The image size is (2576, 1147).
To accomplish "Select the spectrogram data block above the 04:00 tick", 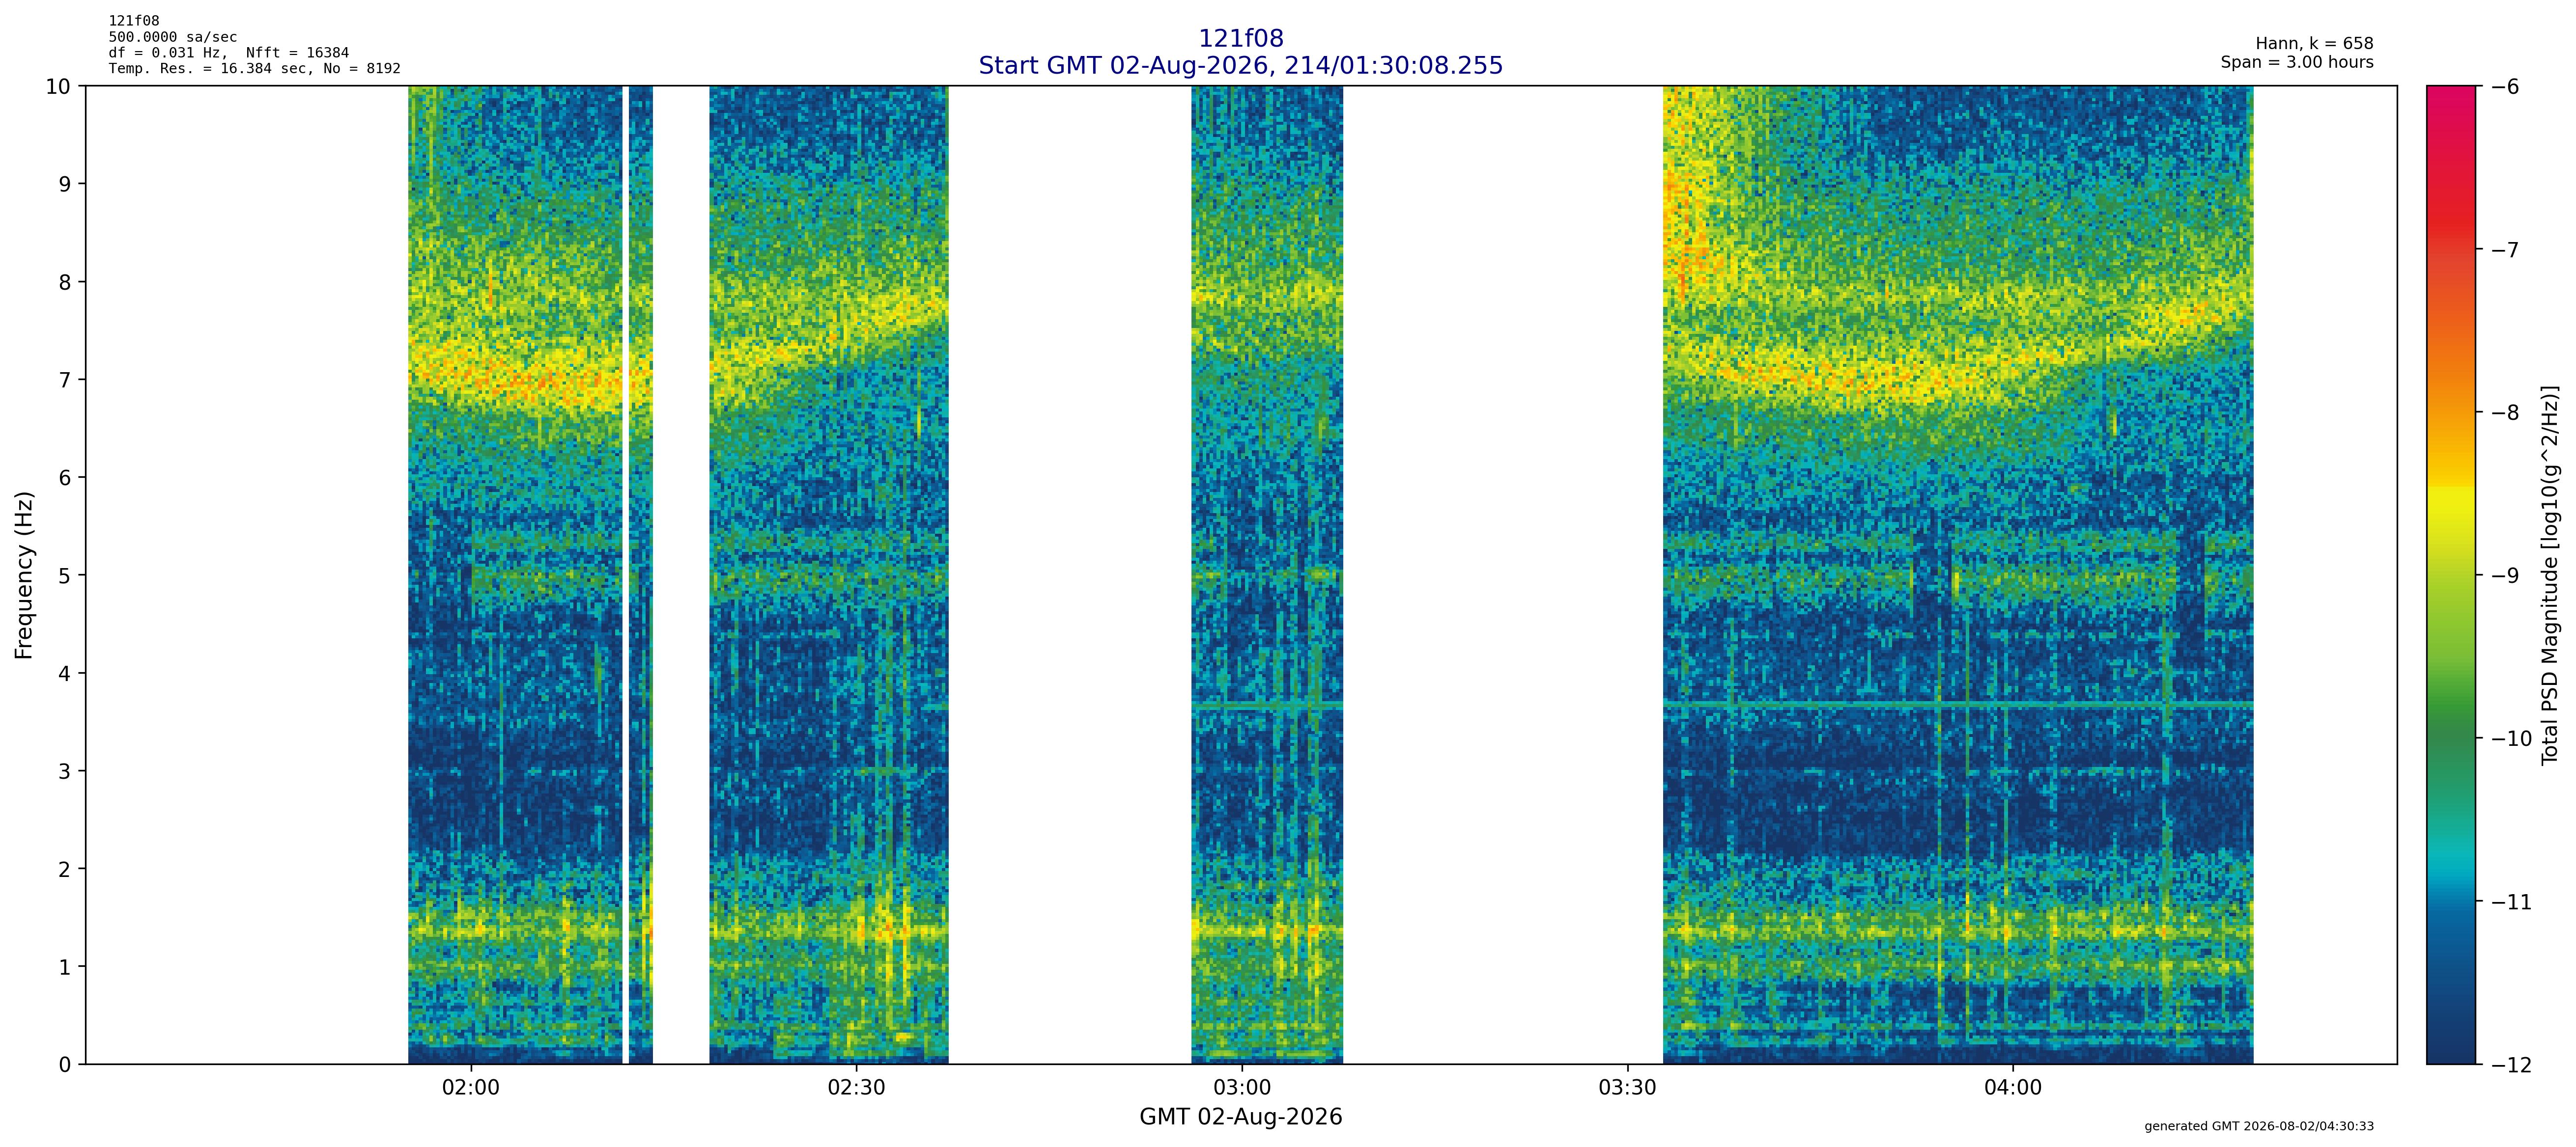I will 1958,574.
